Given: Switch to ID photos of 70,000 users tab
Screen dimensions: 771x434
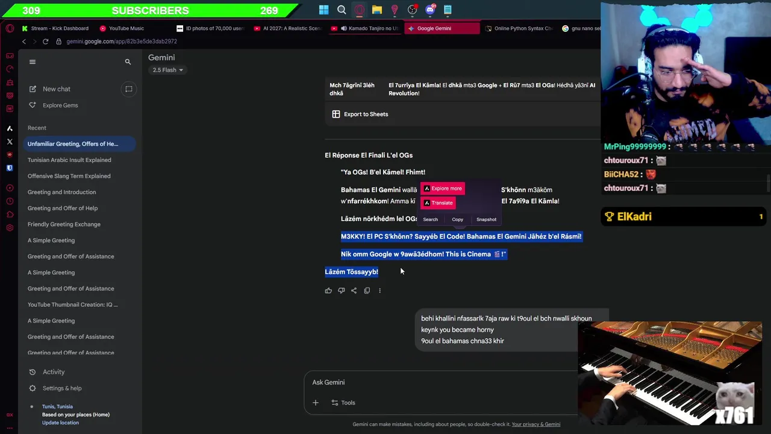Looking at the screenshot, I should (x=211, y=28).
